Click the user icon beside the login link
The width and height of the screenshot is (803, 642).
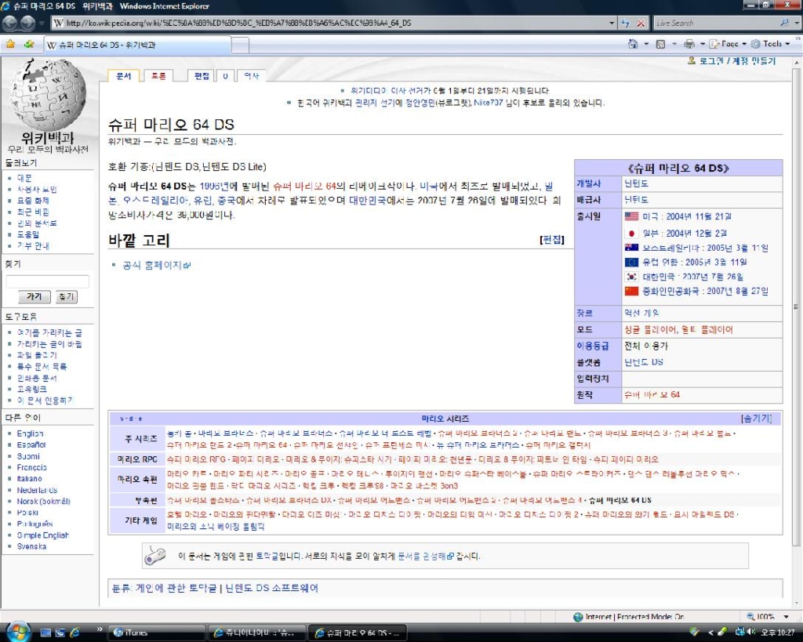point(692,61)
